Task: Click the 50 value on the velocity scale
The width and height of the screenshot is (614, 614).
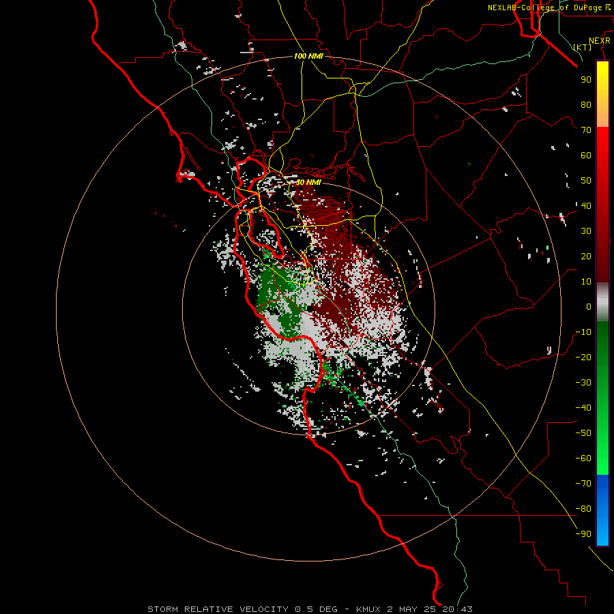Action: (x=586, y=181)
